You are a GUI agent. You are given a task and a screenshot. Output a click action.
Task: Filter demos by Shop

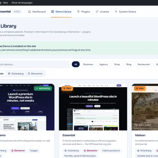[117, 64]
